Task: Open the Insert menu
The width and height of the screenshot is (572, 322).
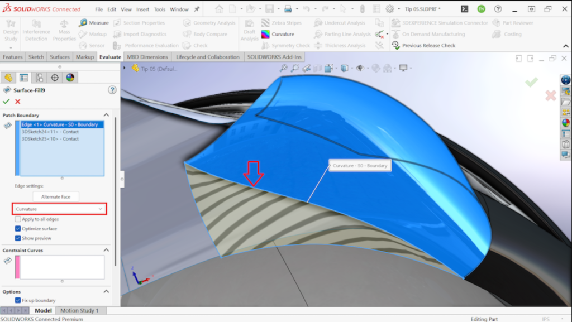Action: pyautogui.click(x=142, y=9)
